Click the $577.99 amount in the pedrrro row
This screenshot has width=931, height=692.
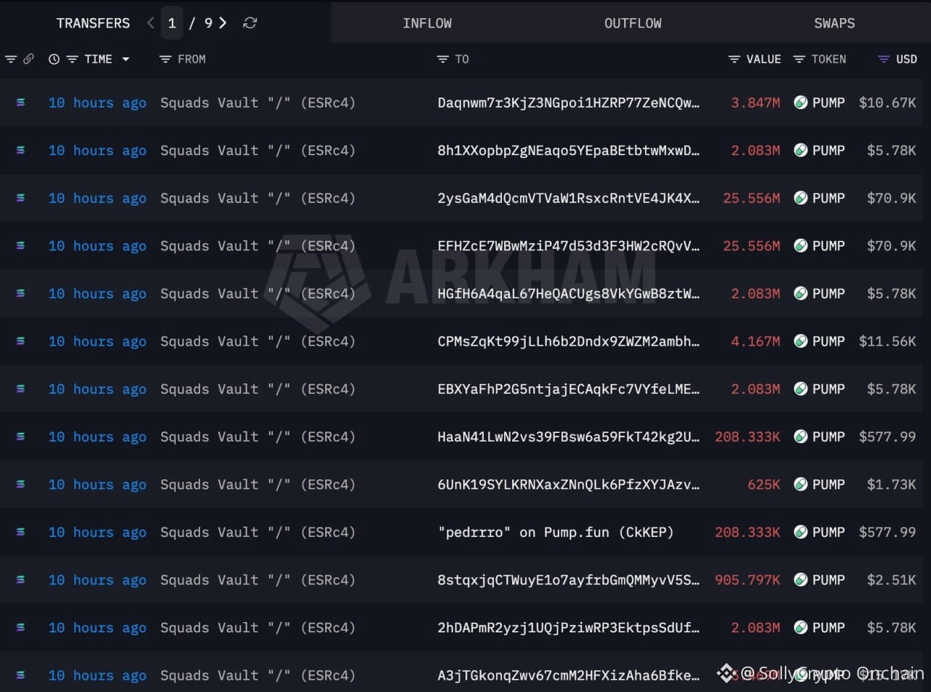click(887, 532)
